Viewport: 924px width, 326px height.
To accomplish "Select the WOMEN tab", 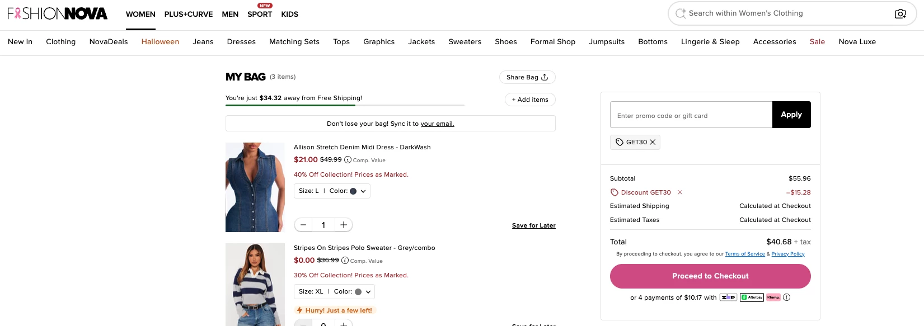I will (x=140, y=14).
